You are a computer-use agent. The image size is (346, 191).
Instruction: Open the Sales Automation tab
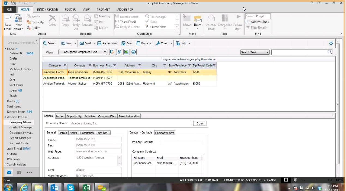[129, 116]
